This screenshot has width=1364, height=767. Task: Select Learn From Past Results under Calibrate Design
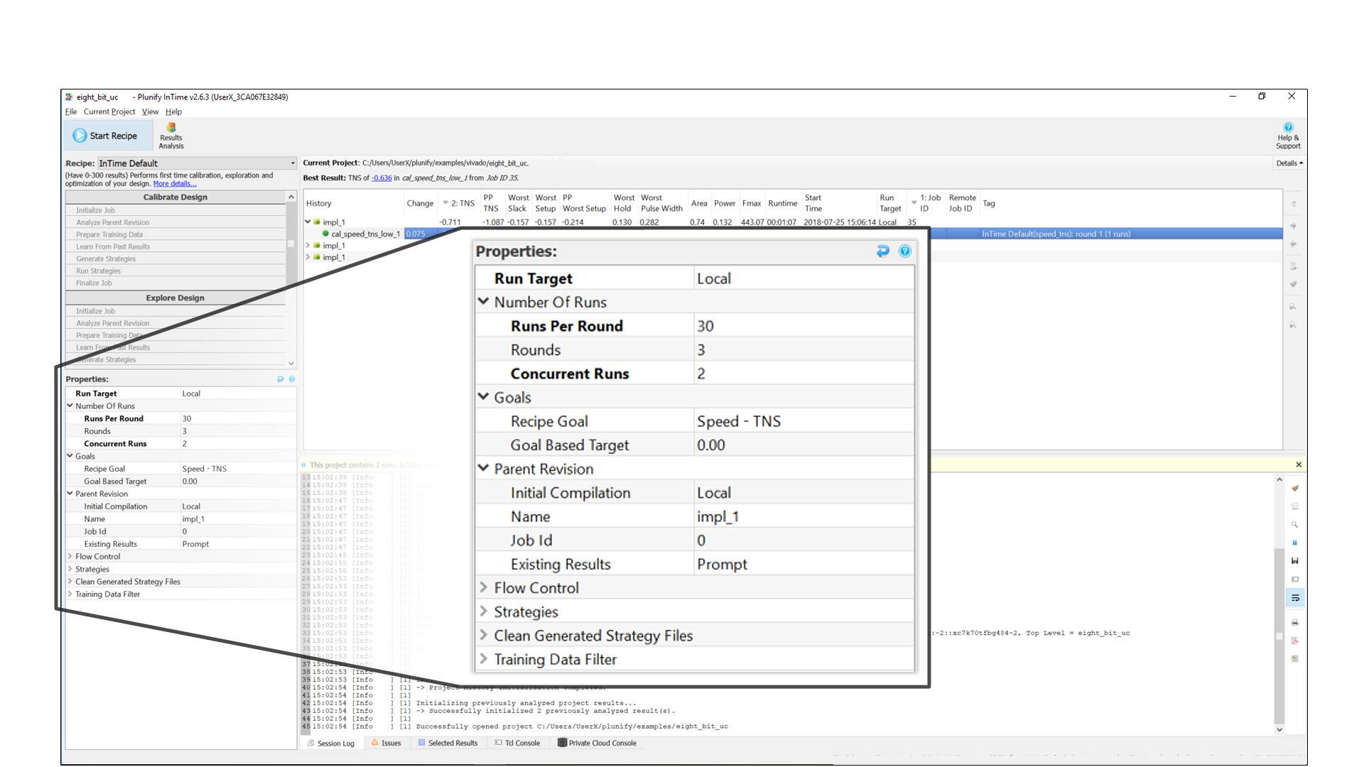click(x=175, y=246)
